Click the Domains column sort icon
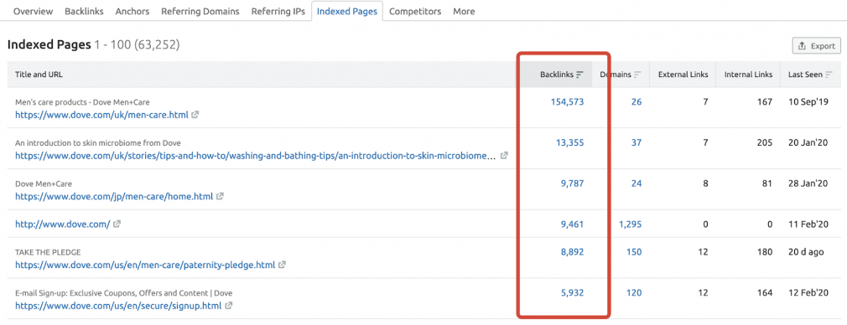The width and height of the screenshot is (847, 325). coord(637,75)
